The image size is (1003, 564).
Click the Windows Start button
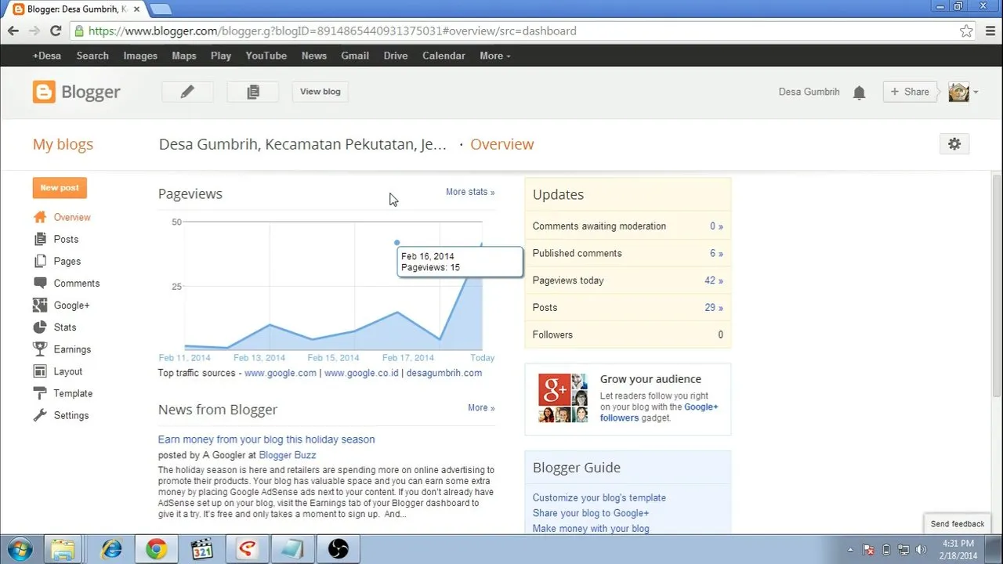pyautogui.click(x=18, y=548)
